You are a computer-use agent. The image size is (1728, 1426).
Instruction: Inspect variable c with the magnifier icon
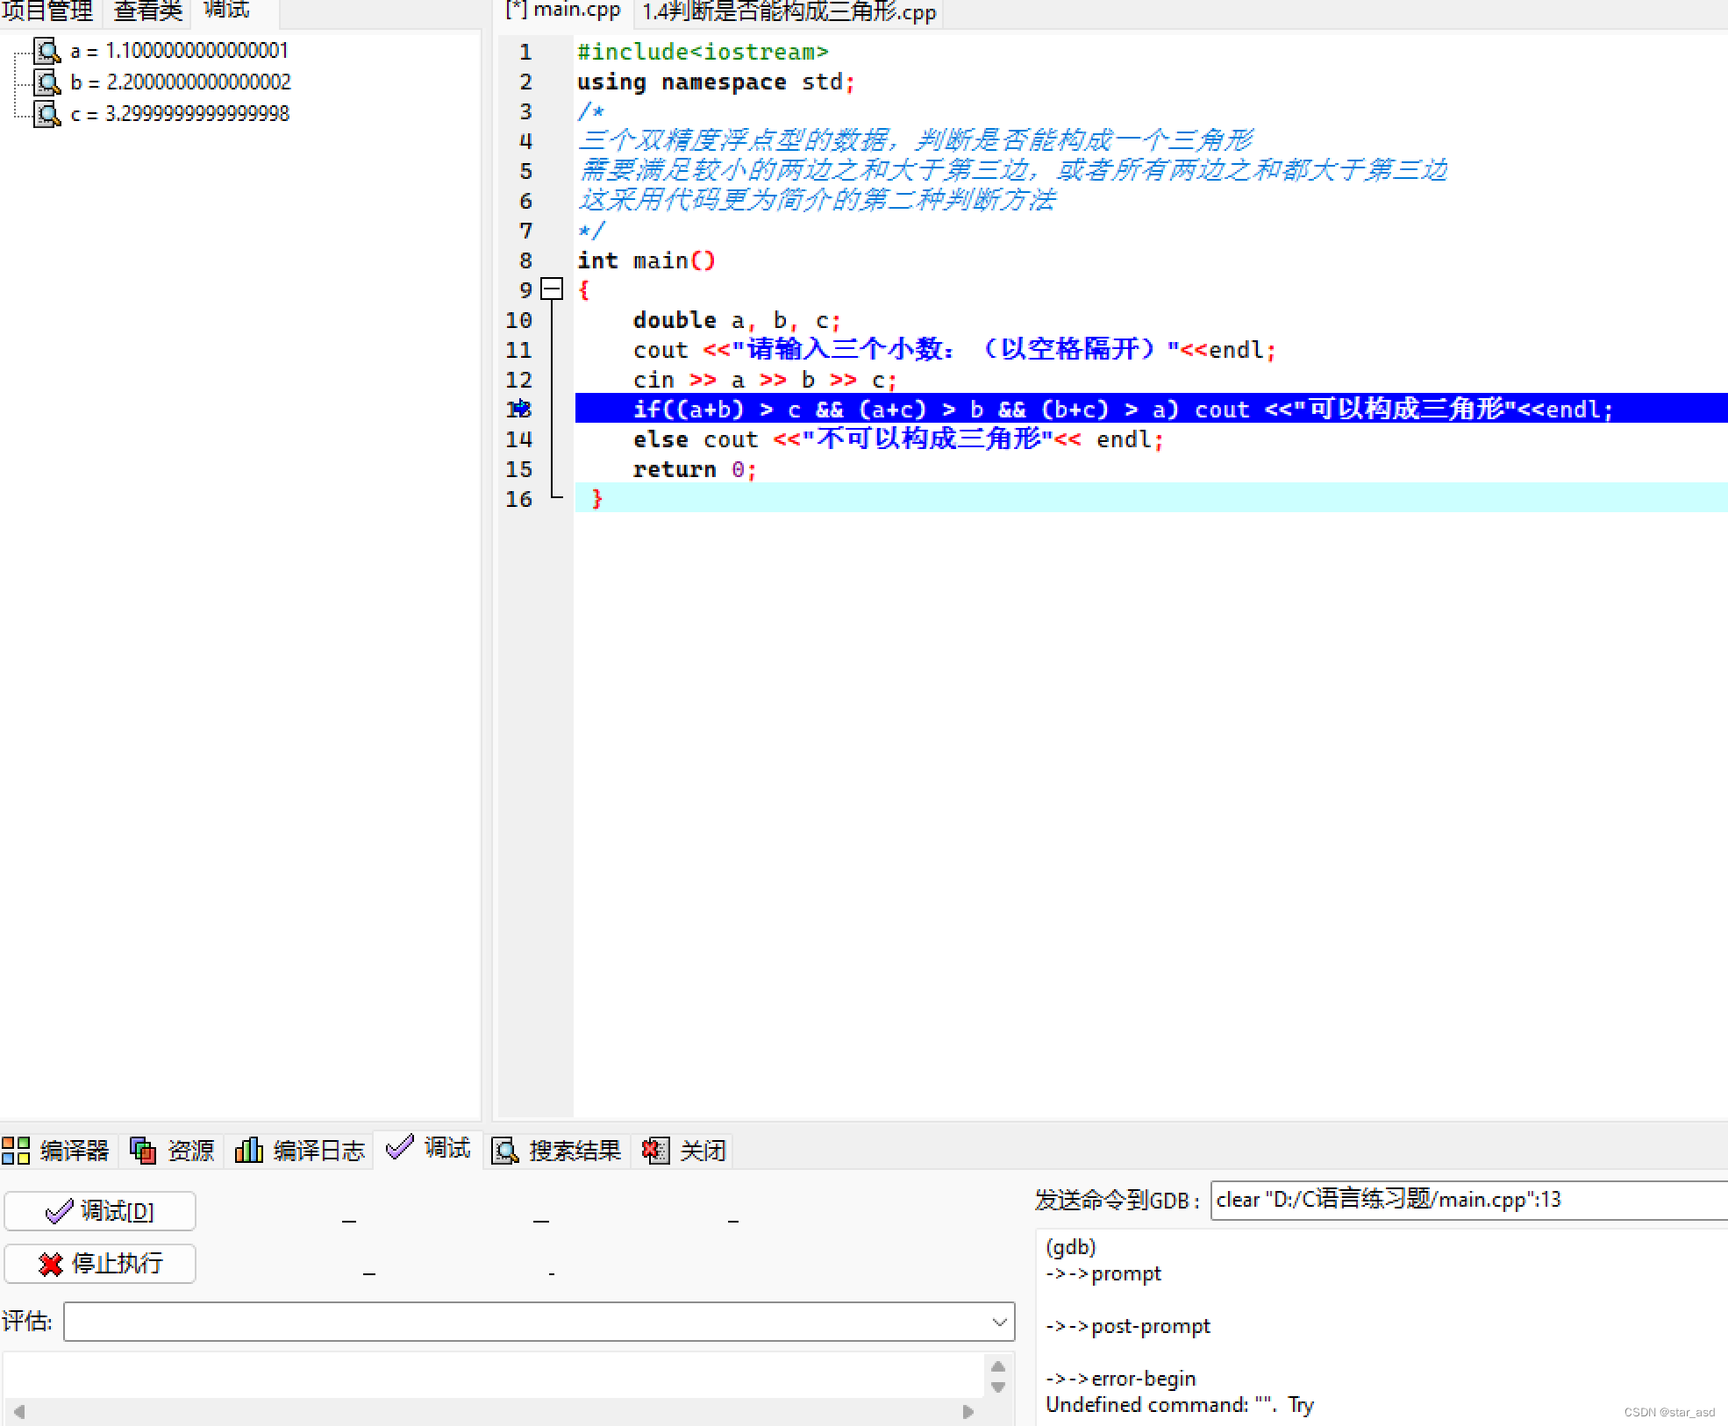(46, 113)
